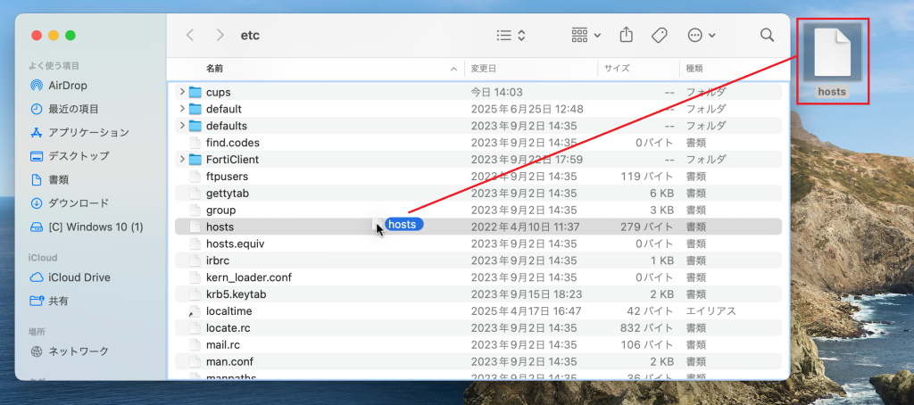Sort by the 種類 column header

point(694,68)
